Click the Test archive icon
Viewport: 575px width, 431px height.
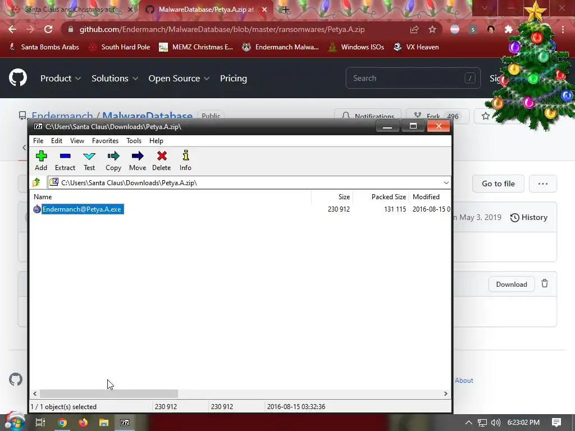pyautogui.click(x=89, y=160)
